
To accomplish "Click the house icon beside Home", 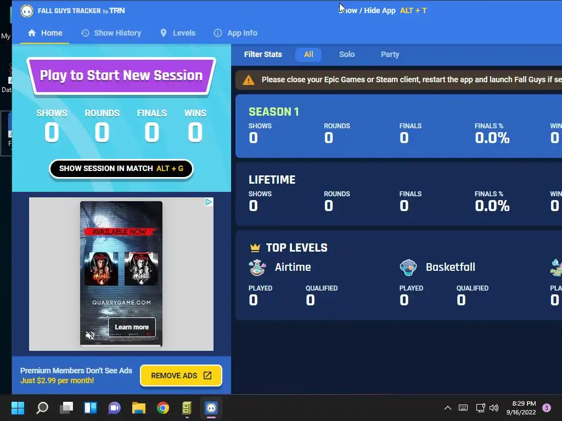I will 32,33.
